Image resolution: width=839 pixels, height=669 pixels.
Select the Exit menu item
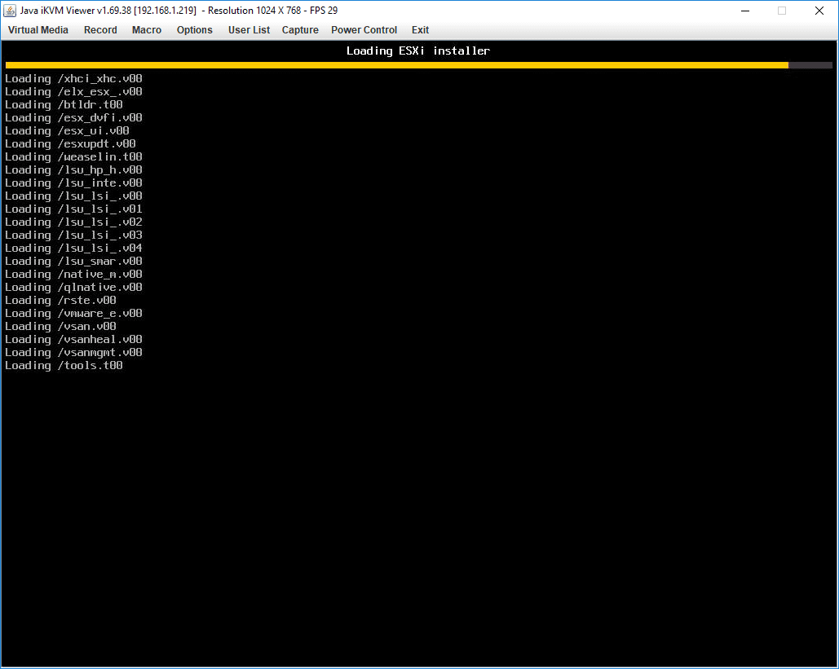(x=420, y=30)
